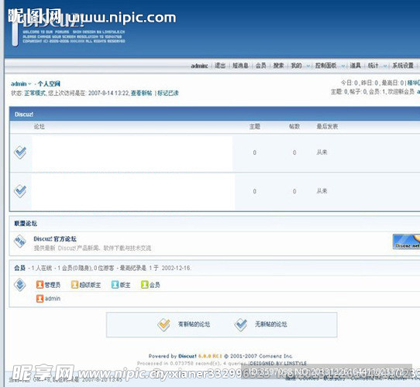The height and width of the screenshot is (387, 420).
Task: Click the first forum row checkmark icon
Action: coord(20,152)
